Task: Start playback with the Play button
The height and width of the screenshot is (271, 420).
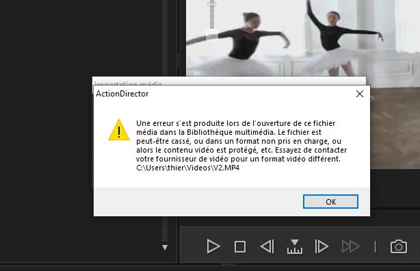Action: pyautogui.click(x=213, y=246)
